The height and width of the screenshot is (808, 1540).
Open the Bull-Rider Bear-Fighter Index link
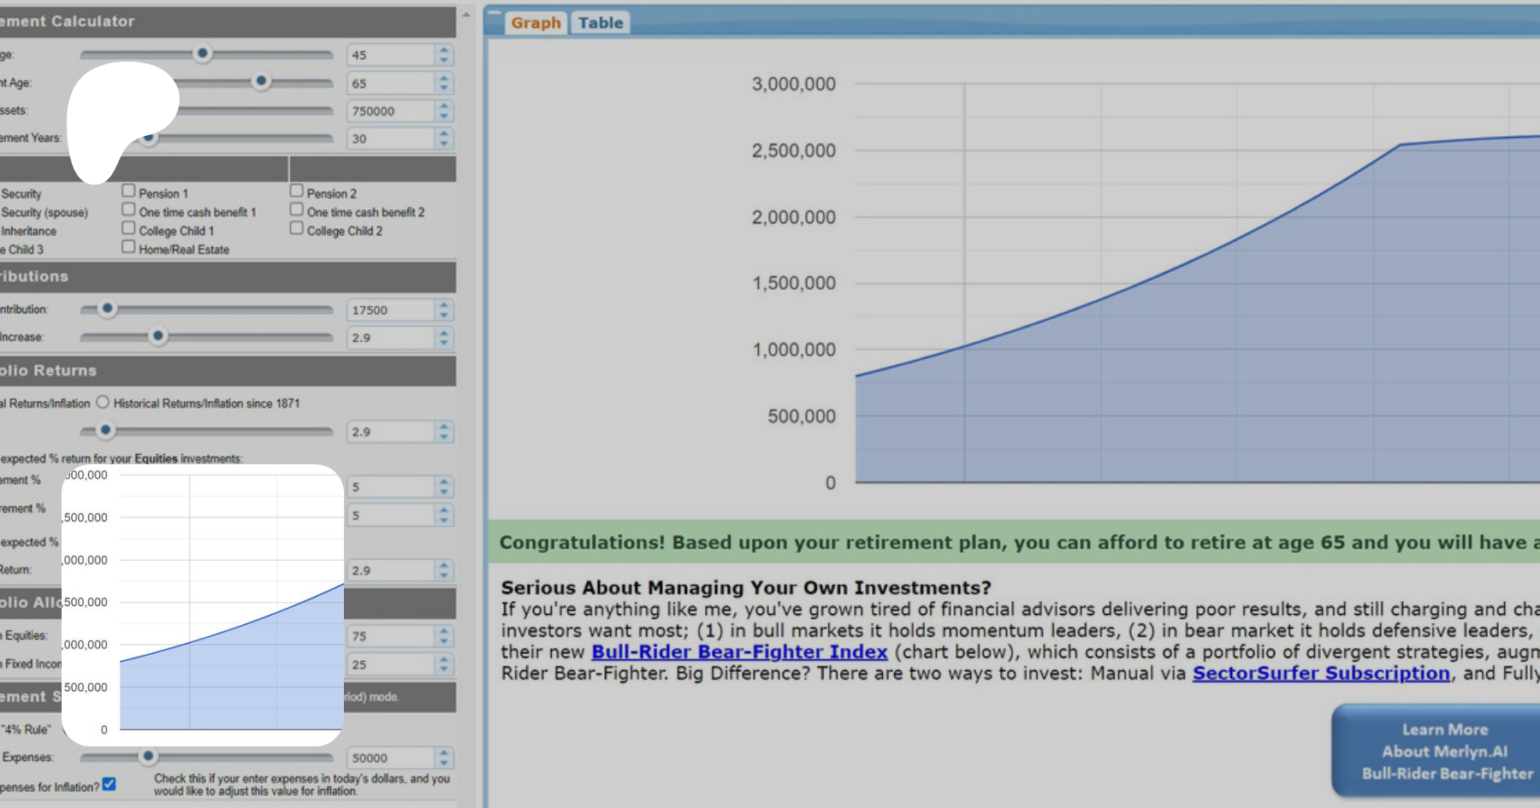coord(739,652)
